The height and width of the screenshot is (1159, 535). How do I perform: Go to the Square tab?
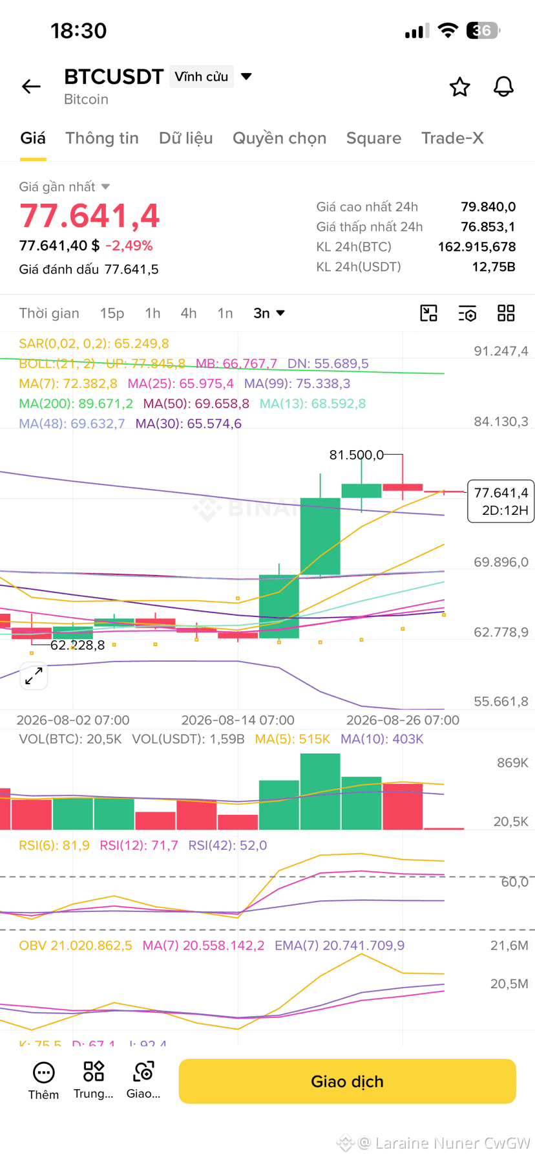(x=373, y=138)
